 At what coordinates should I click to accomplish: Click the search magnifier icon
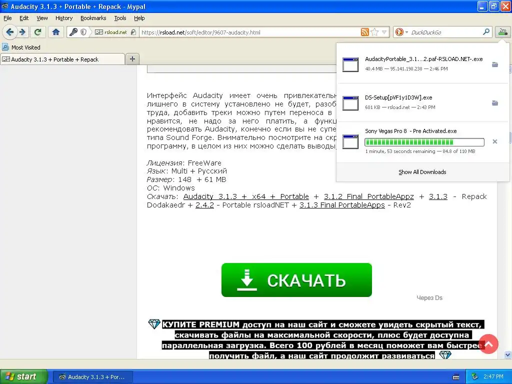coord(486,32)
